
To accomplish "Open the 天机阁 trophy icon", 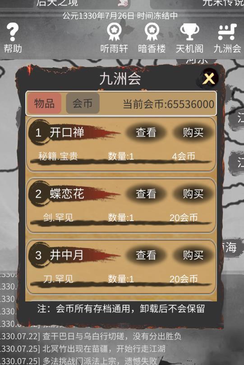I will pos(189,32).
